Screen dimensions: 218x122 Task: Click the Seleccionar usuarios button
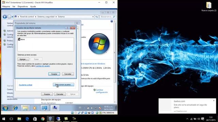(x=63, y=85)
